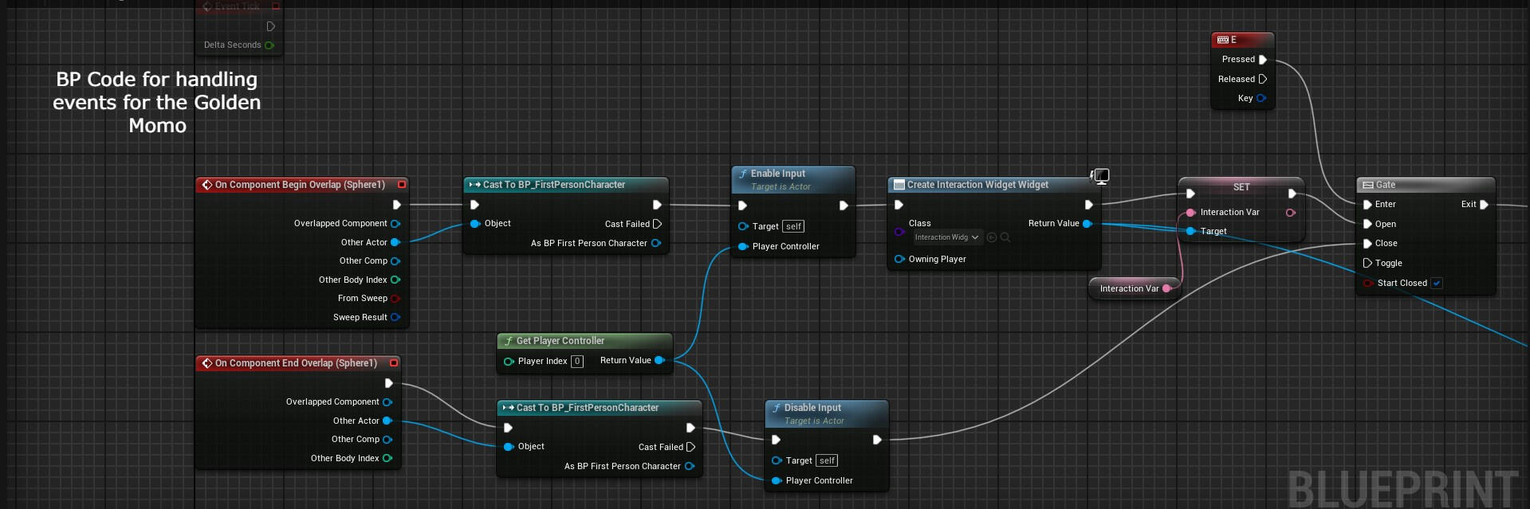The image size is (1530, 509).
Task: Click the output pin of Interaction Var getter
Action: click(1167, 288)
